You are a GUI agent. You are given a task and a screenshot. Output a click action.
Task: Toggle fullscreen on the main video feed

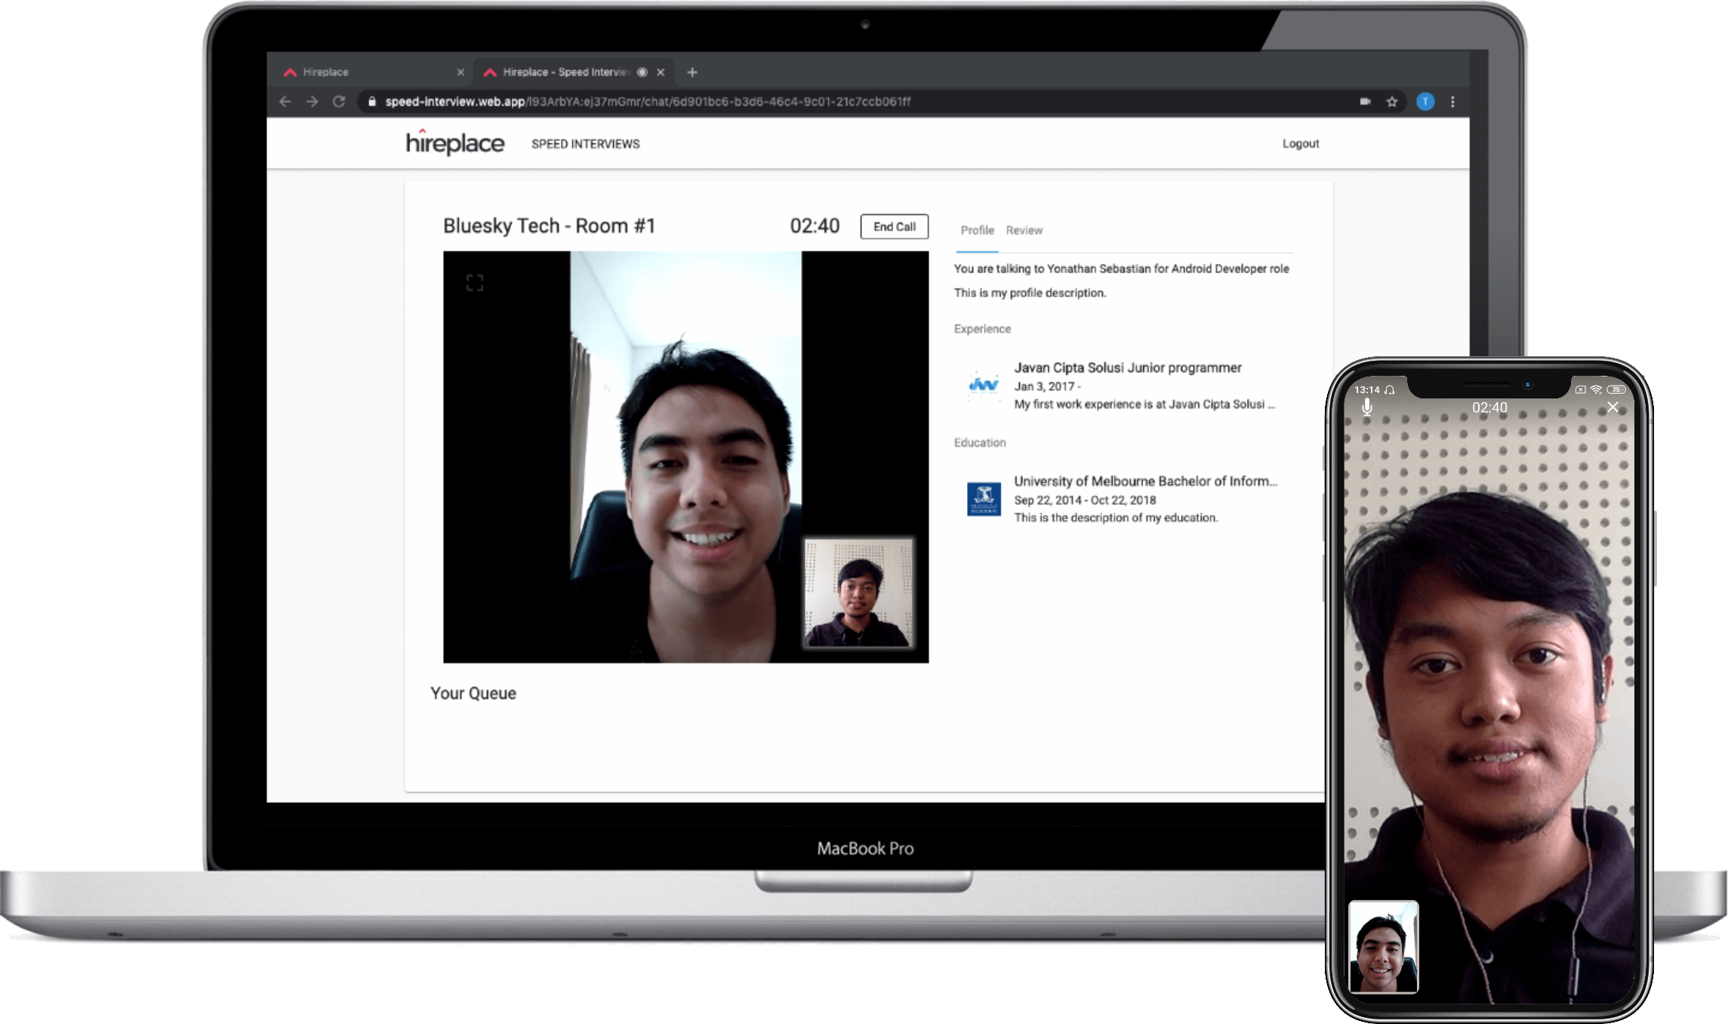pyautogui.click(x=474, y=283)
